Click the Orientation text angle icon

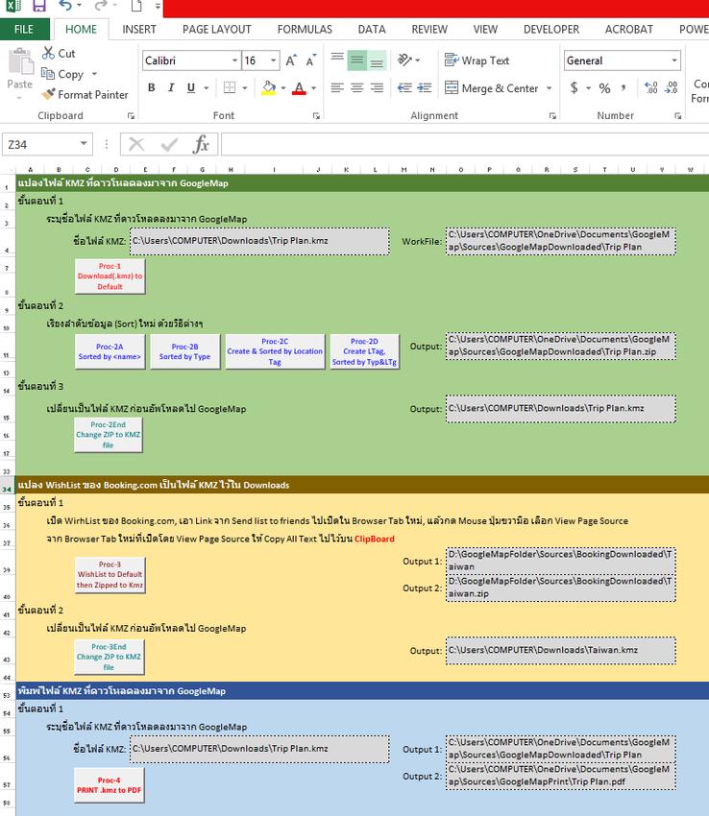click(404, 60)
